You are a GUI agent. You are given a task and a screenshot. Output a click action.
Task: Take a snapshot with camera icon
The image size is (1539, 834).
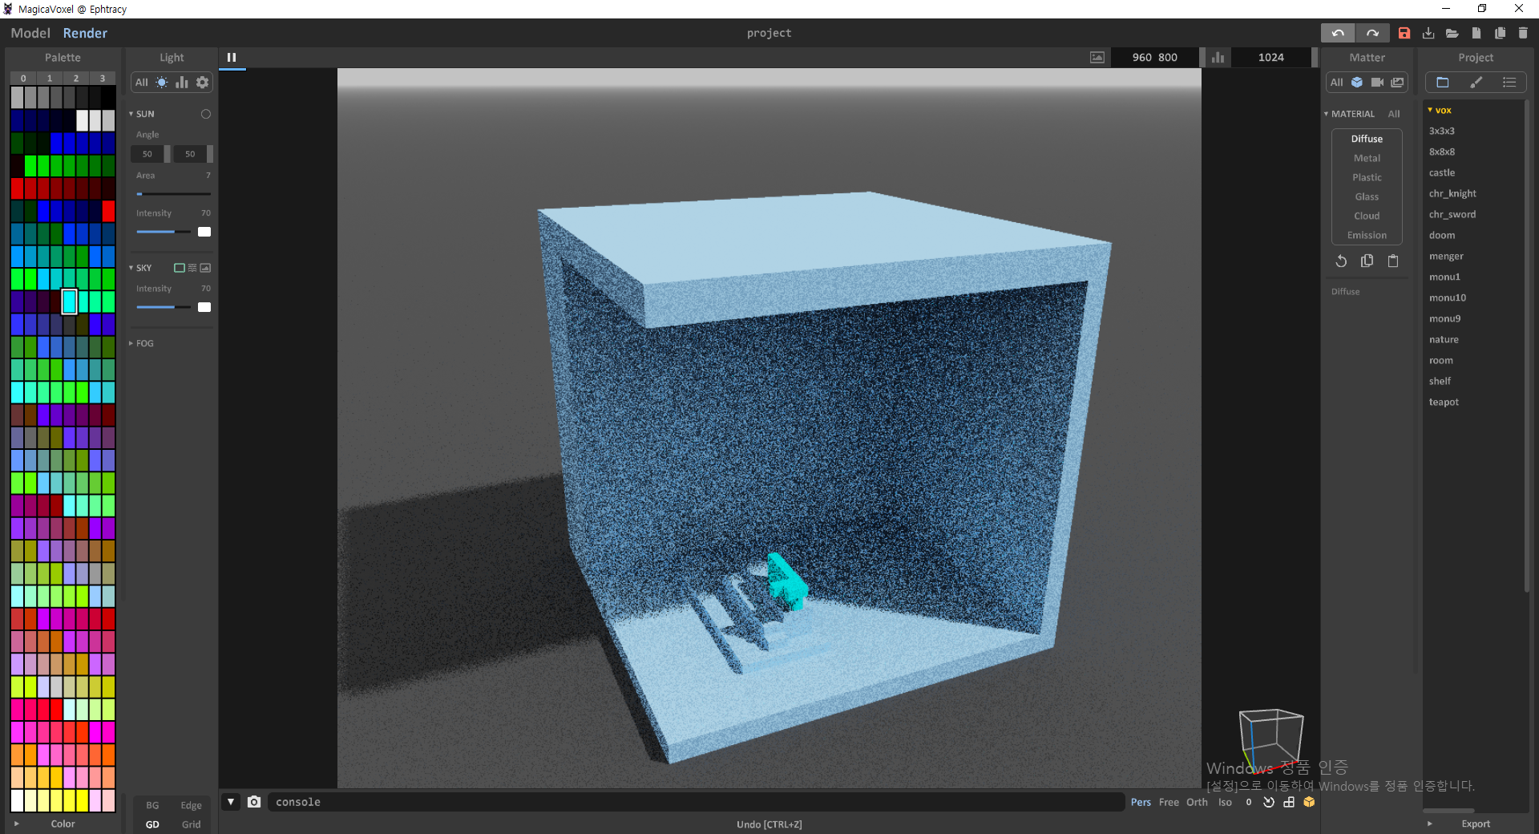pos(254,802)
